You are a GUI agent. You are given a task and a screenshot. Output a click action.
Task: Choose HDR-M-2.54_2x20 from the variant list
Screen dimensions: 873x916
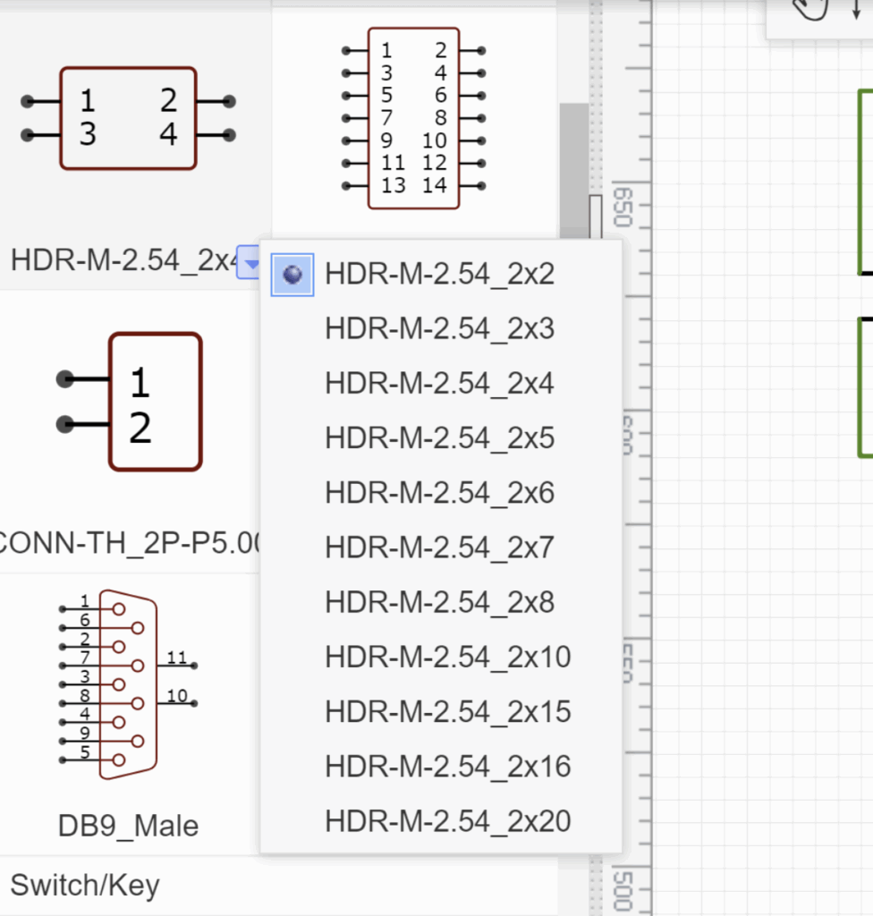click(x=447, y=820)
